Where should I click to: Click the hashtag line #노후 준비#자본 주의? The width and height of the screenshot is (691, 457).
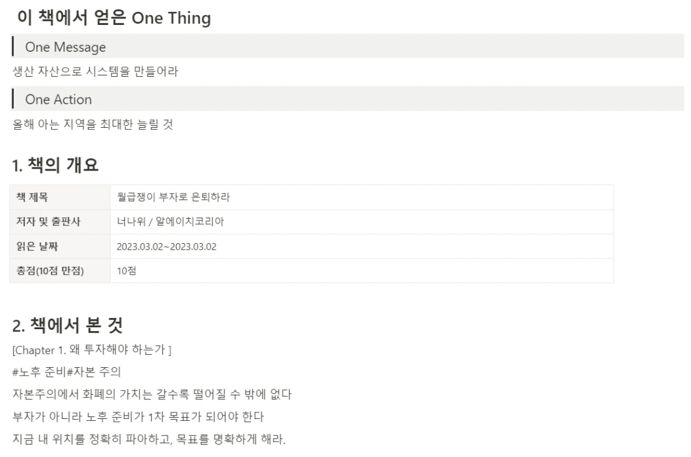coord(66,372)
